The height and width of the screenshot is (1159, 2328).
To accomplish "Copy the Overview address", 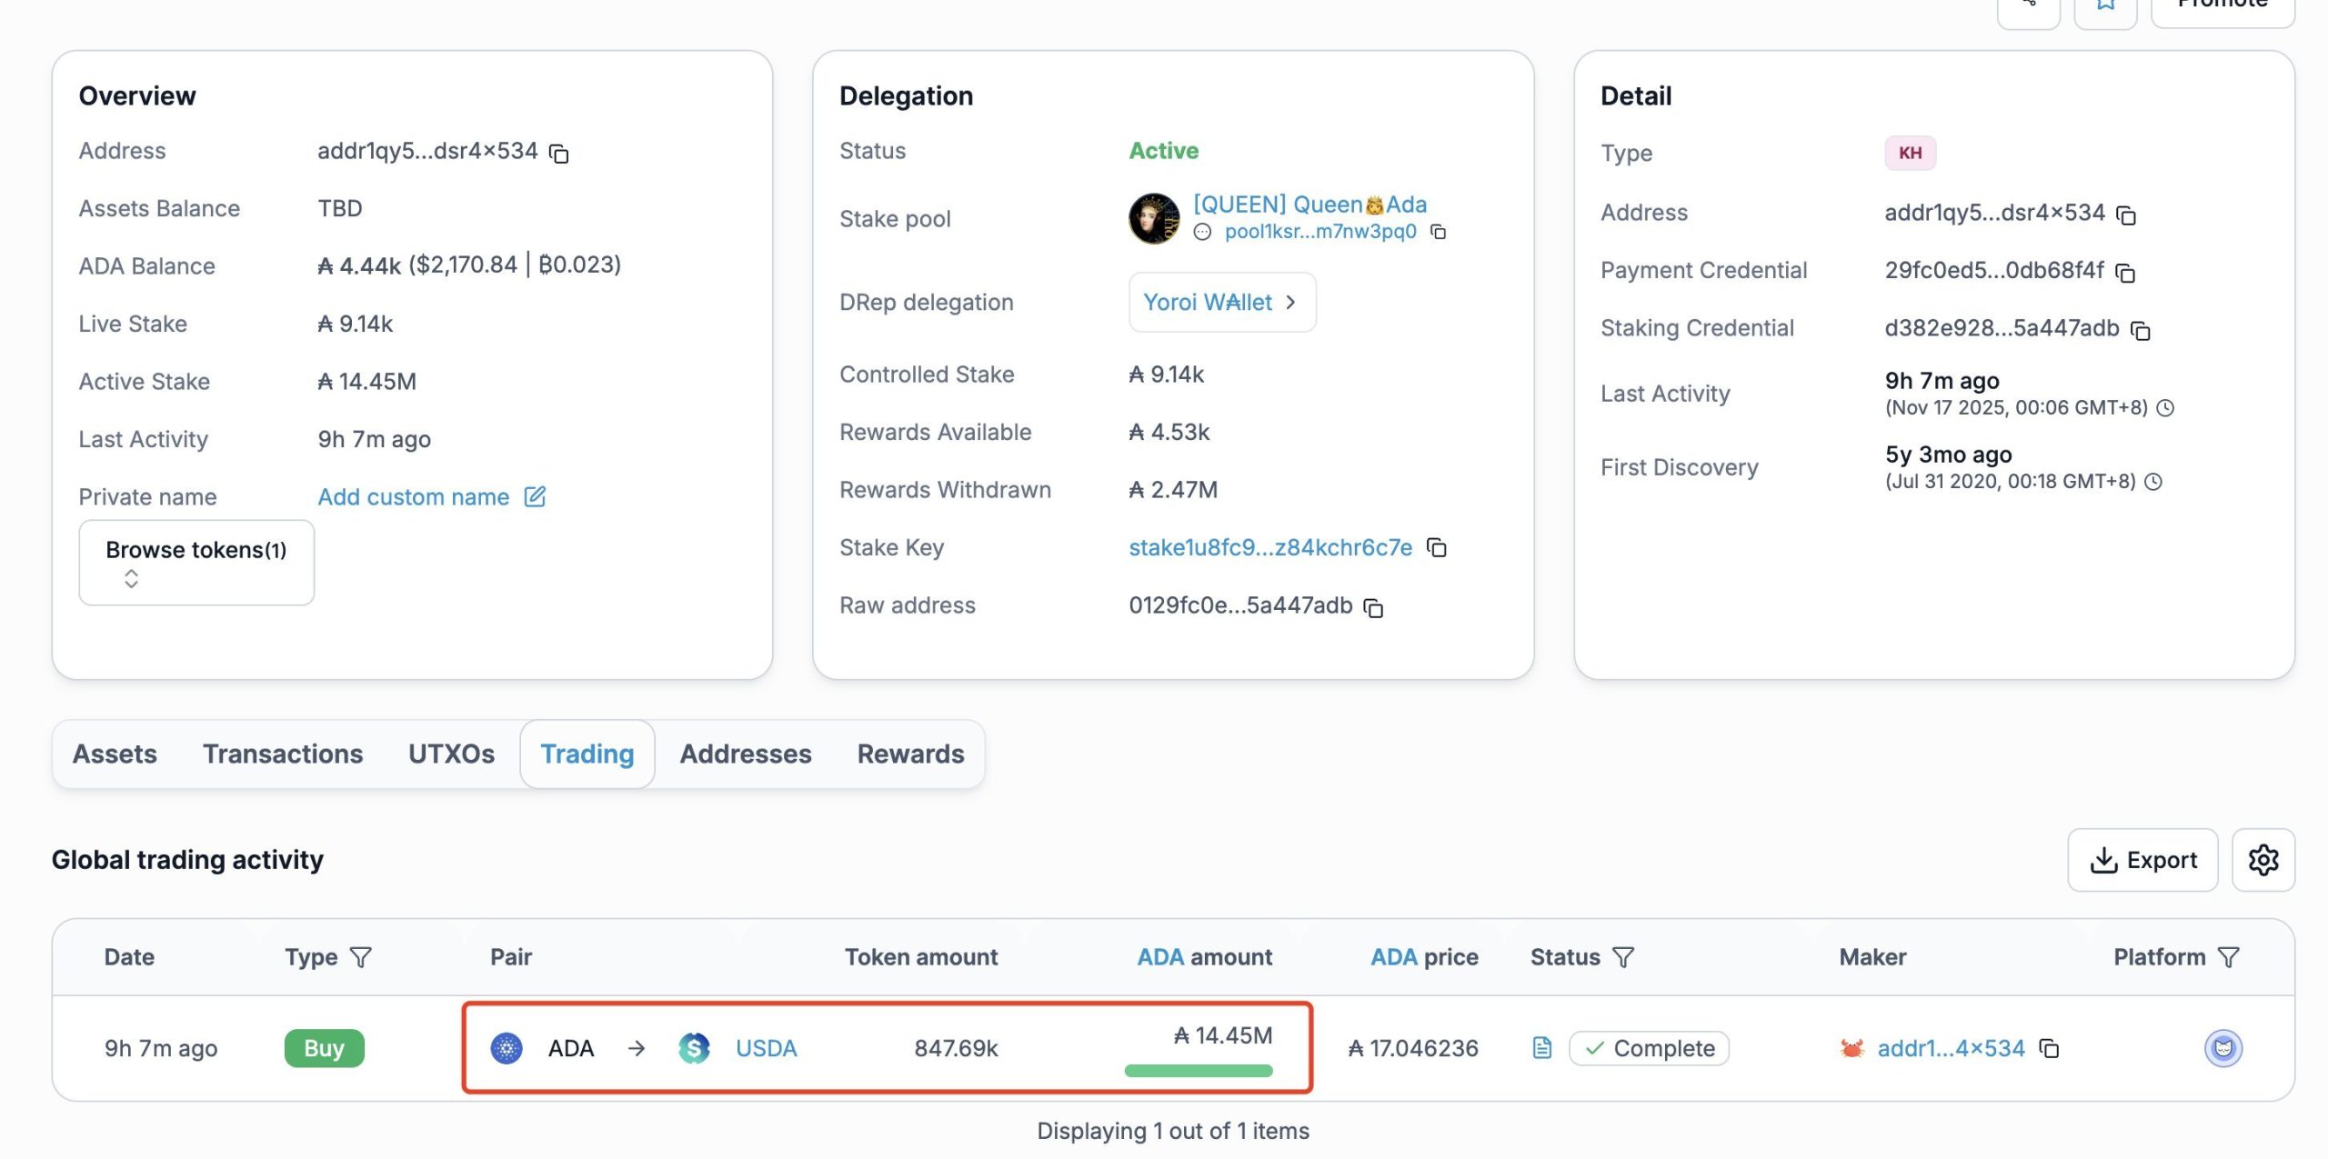I will (559, 154).
